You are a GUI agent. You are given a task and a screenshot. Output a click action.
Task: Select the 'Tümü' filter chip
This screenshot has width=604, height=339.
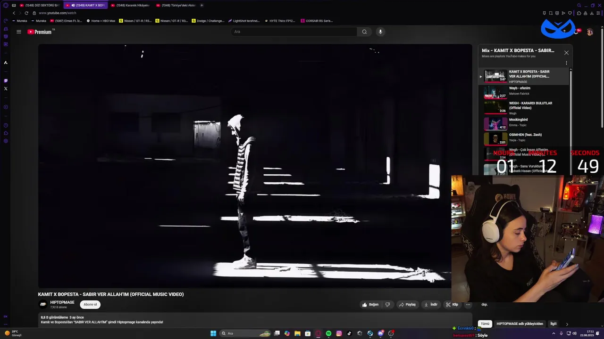[x=485, y=324]
